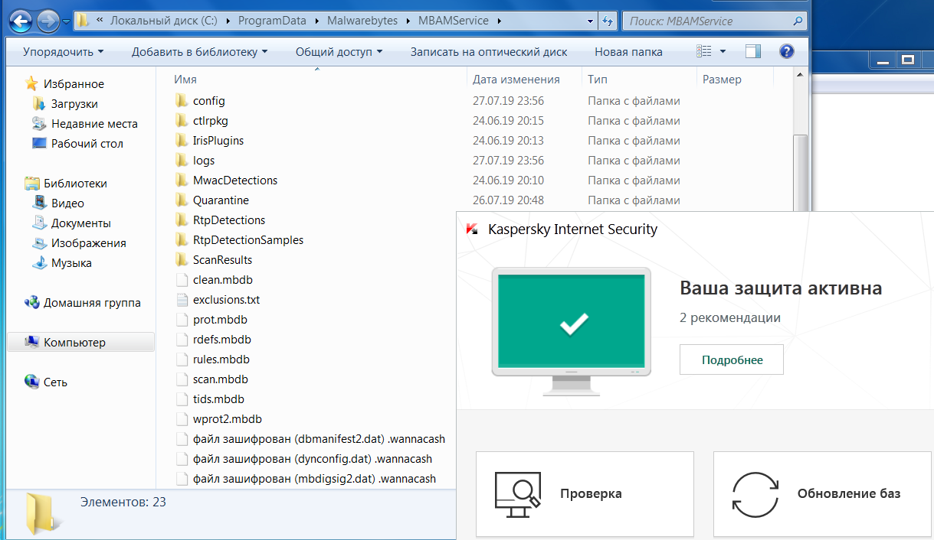Select the file 'rules.mbdb'
The height and width of the screenshot is (540, 934).
click(221, 359)
